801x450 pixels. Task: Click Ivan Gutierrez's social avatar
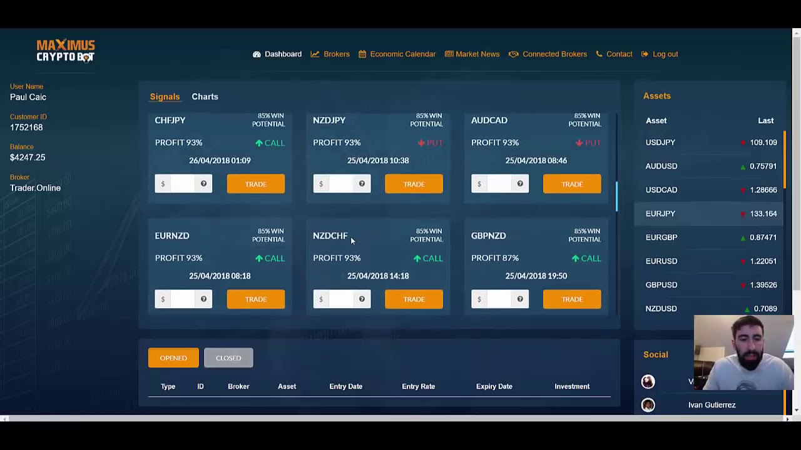coord(648,405)
